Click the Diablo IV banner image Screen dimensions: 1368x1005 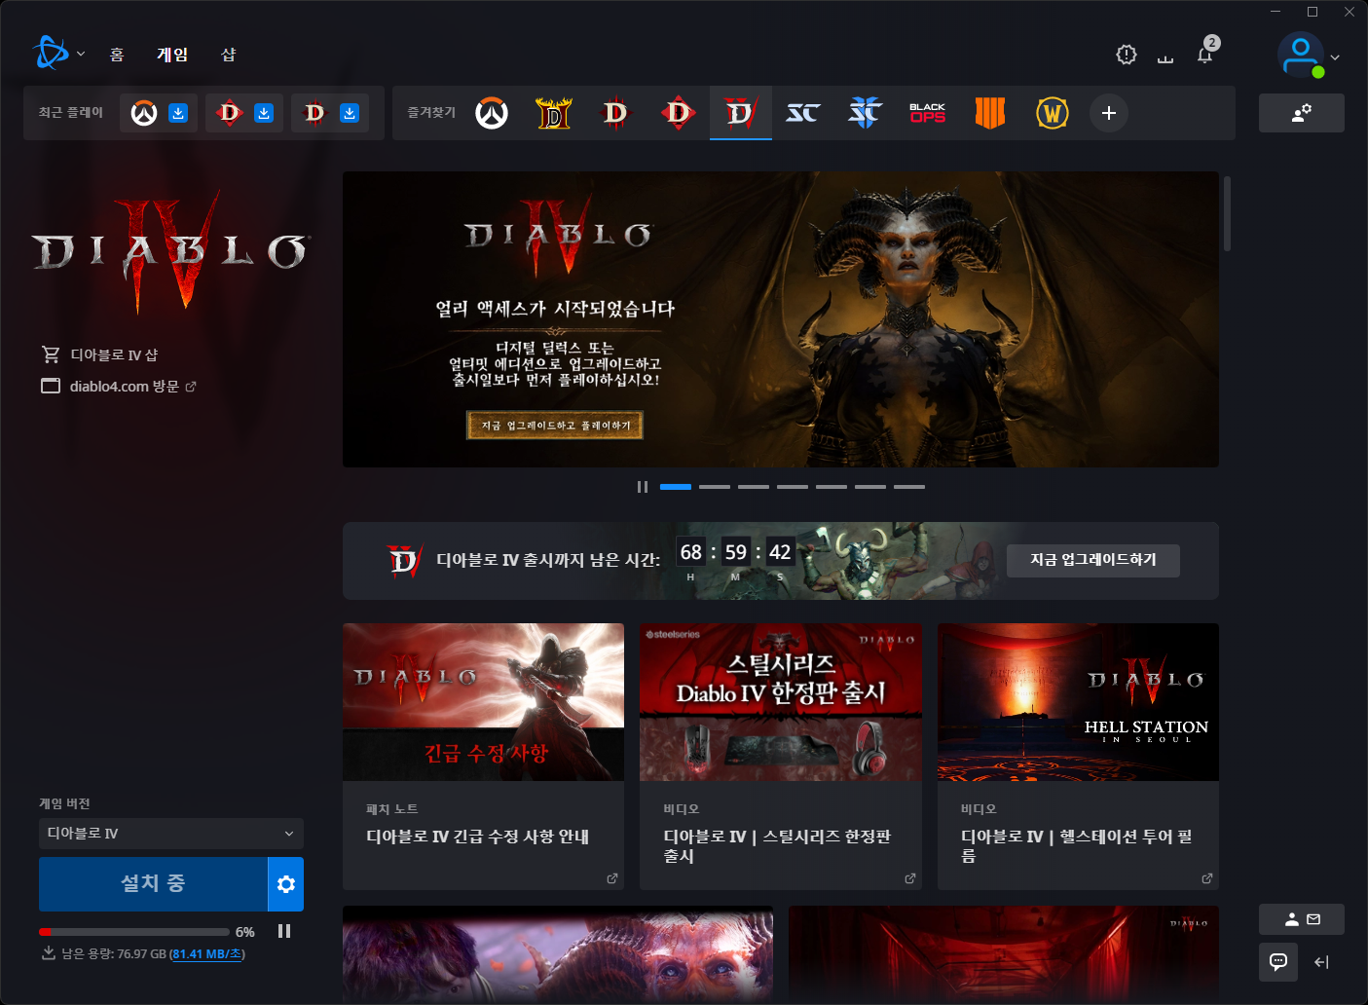click(x=781, y=319)
